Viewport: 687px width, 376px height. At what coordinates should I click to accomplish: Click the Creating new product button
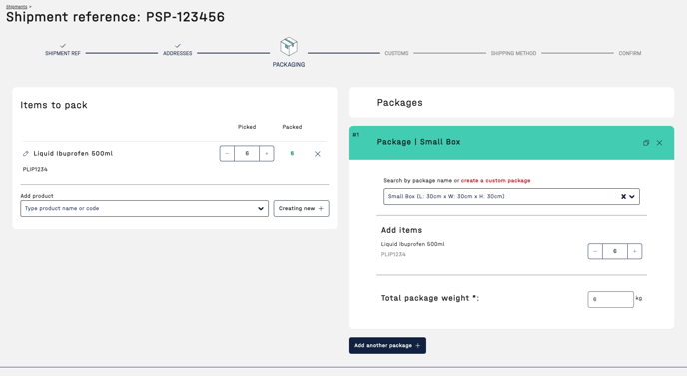(x=301, y=208)
